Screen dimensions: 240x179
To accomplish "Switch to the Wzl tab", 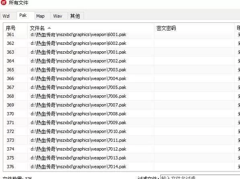I will click(x=8, y=16).
